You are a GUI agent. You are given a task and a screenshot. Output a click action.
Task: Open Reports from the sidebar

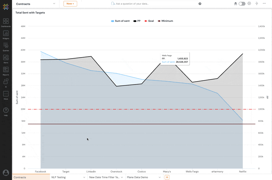pos(6,71)
